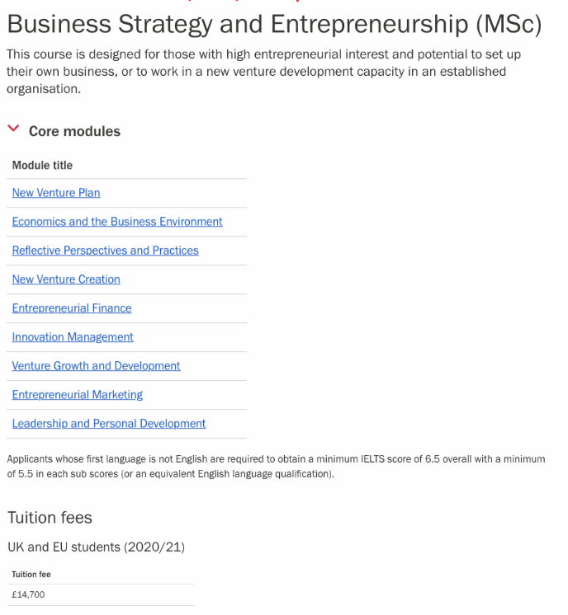The height and width of the screenshot is (615, 568).
Task: Go to Innovation Management module page
Action: (x=73, y=337)
